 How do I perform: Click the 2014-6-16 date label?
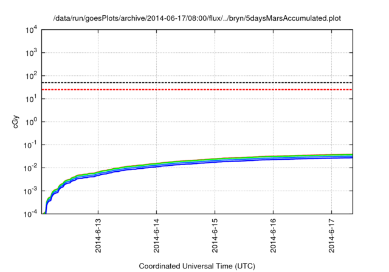(x=273, y=236)
